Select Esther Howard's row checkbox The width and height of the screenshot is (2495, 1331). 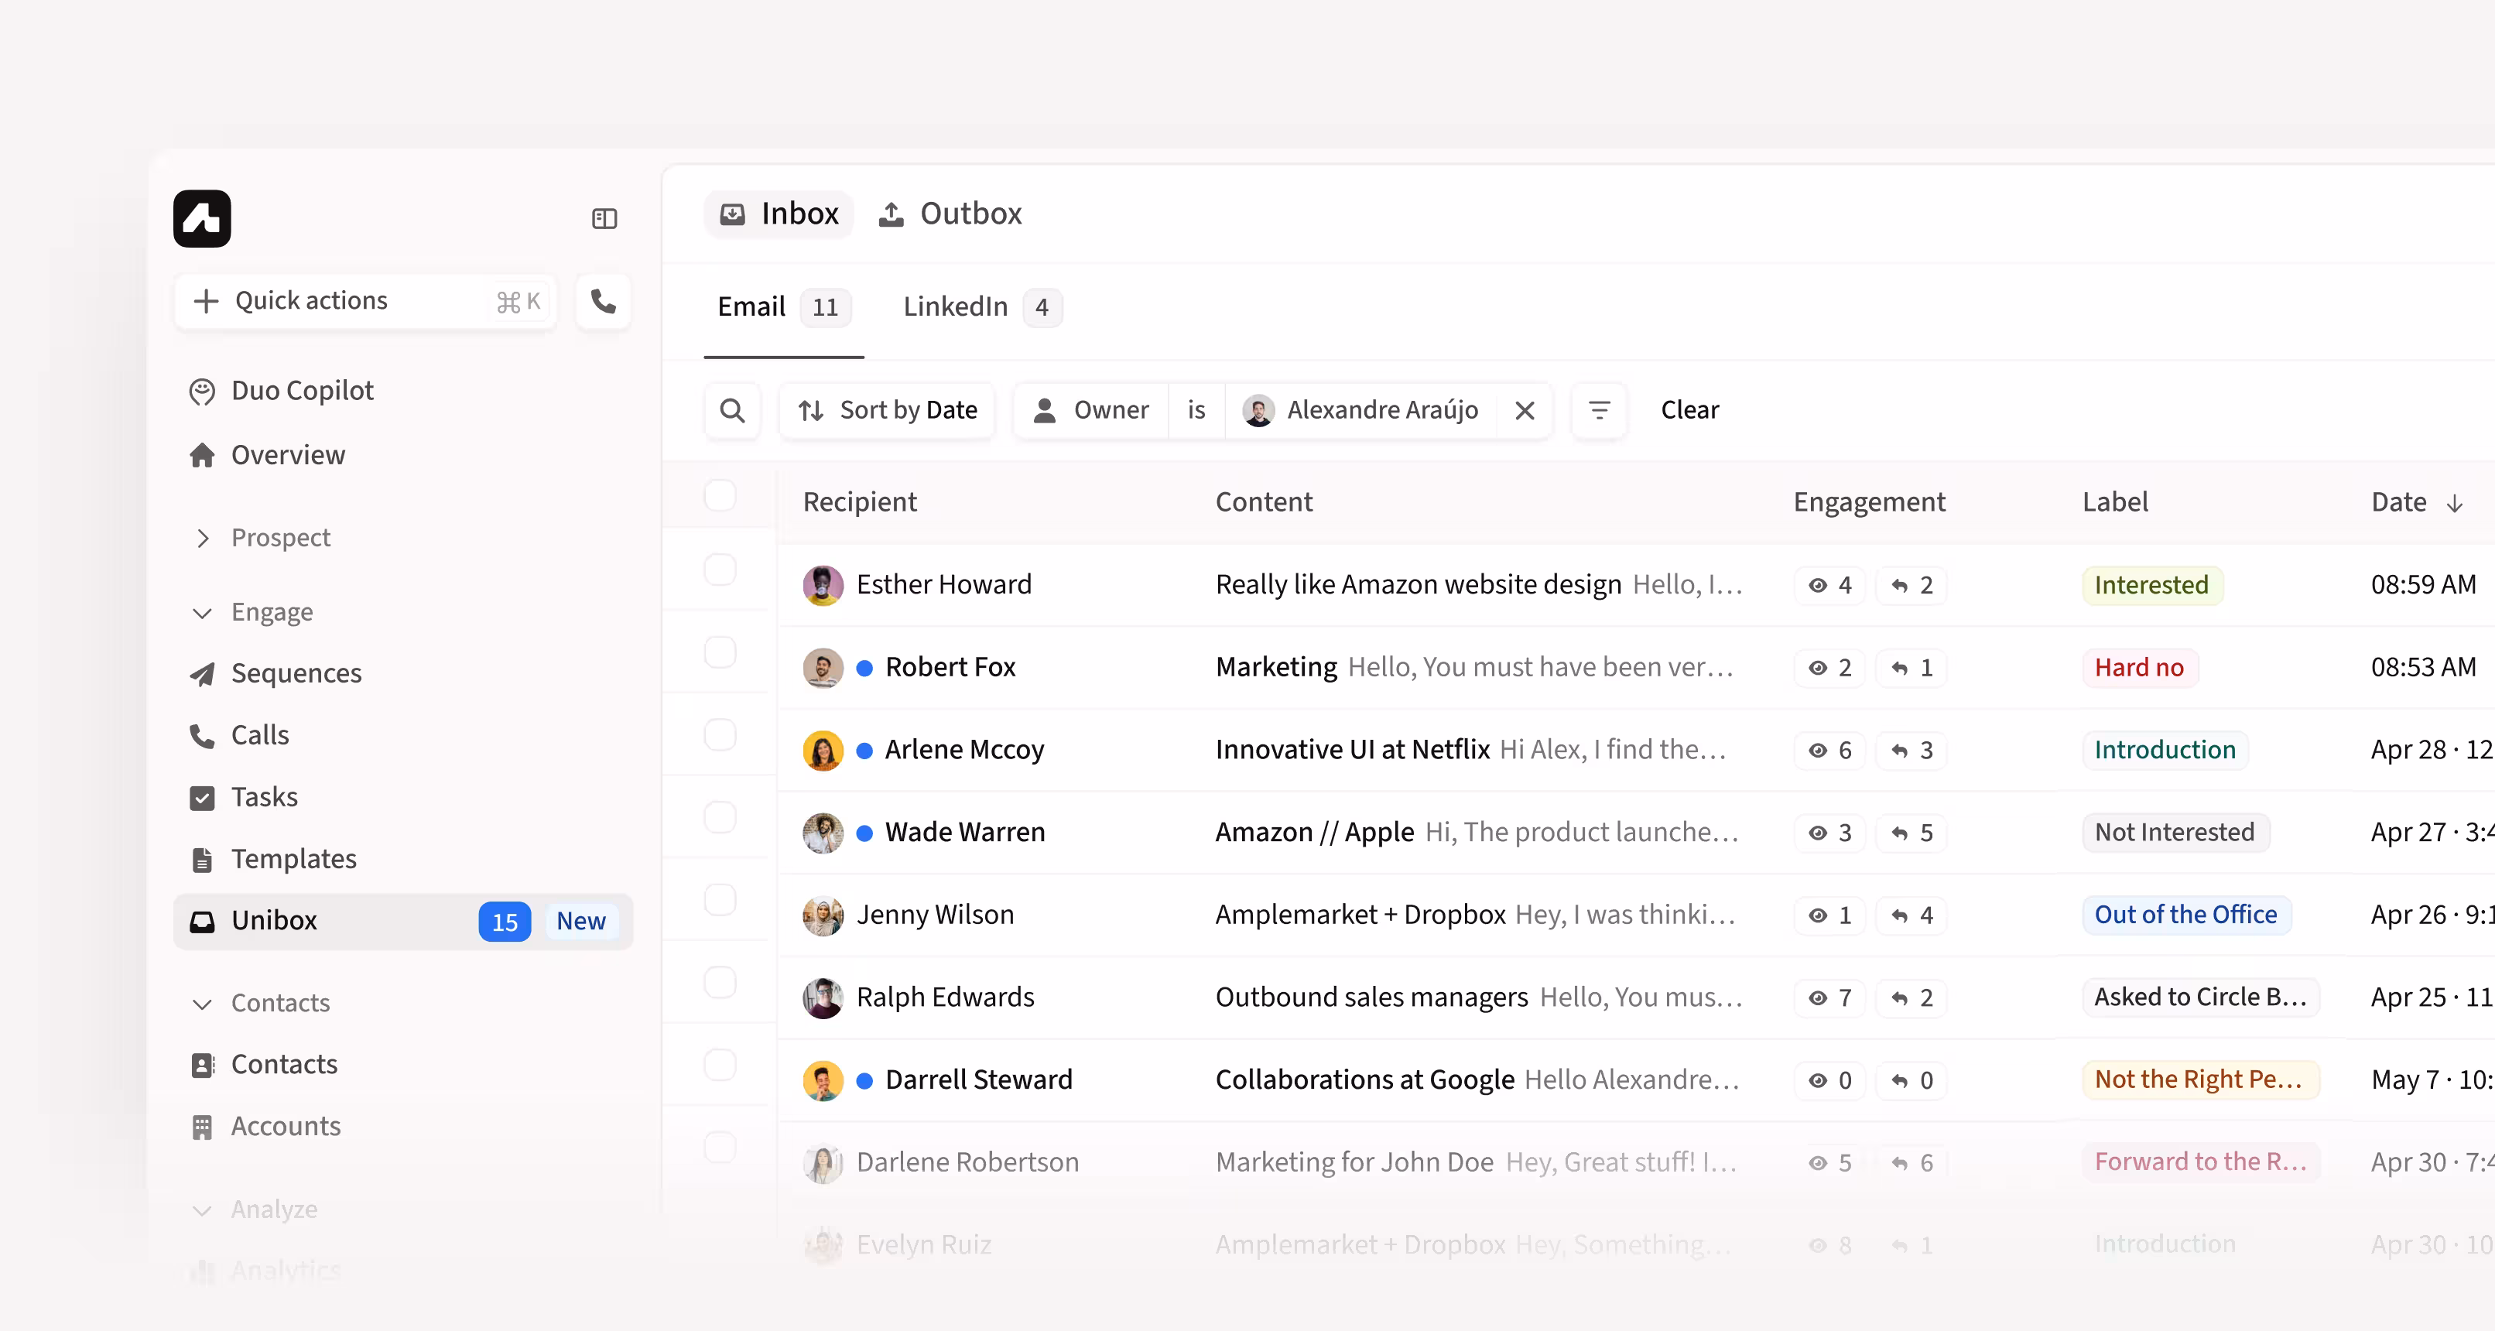(720, 570)
